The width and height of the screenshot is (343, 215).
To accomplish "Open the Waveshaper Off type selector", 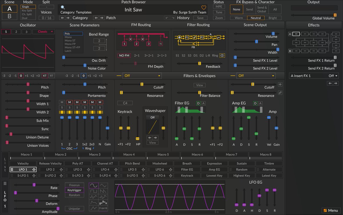I will coord(152,117).
